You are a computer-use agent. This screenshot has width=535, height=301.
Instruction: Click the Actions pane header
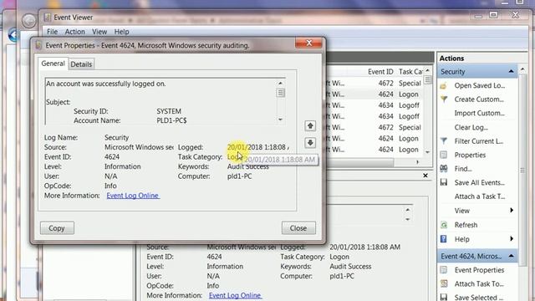click(x=481, y=59)
